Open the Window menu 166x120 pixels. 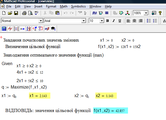click(95, 6)
